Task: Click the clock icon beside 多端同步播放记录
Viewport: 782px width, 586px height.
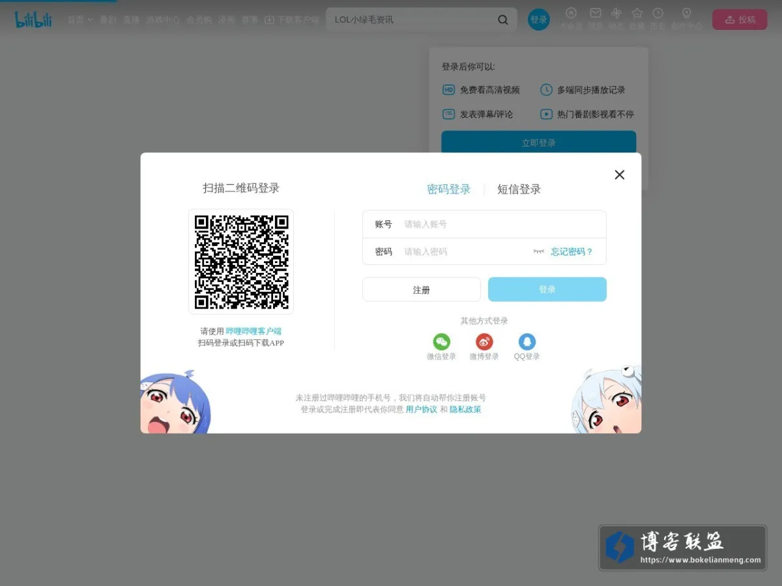Action: click(546, 90)
